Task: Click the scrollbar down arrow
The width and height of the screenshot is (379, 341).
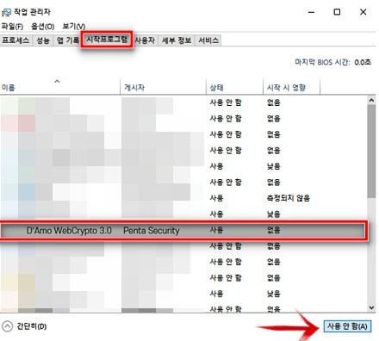Action: pos(371,307)
